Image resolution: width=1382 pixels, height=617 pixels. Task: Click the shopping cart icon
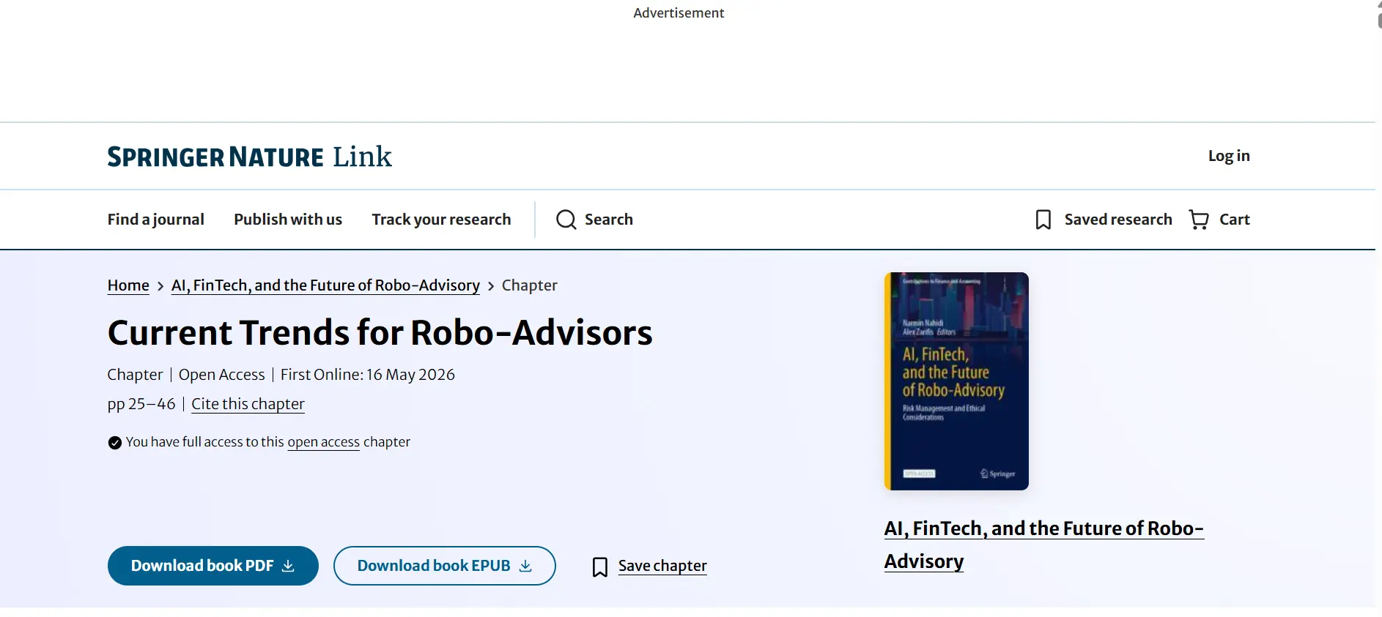[1199, 220]
